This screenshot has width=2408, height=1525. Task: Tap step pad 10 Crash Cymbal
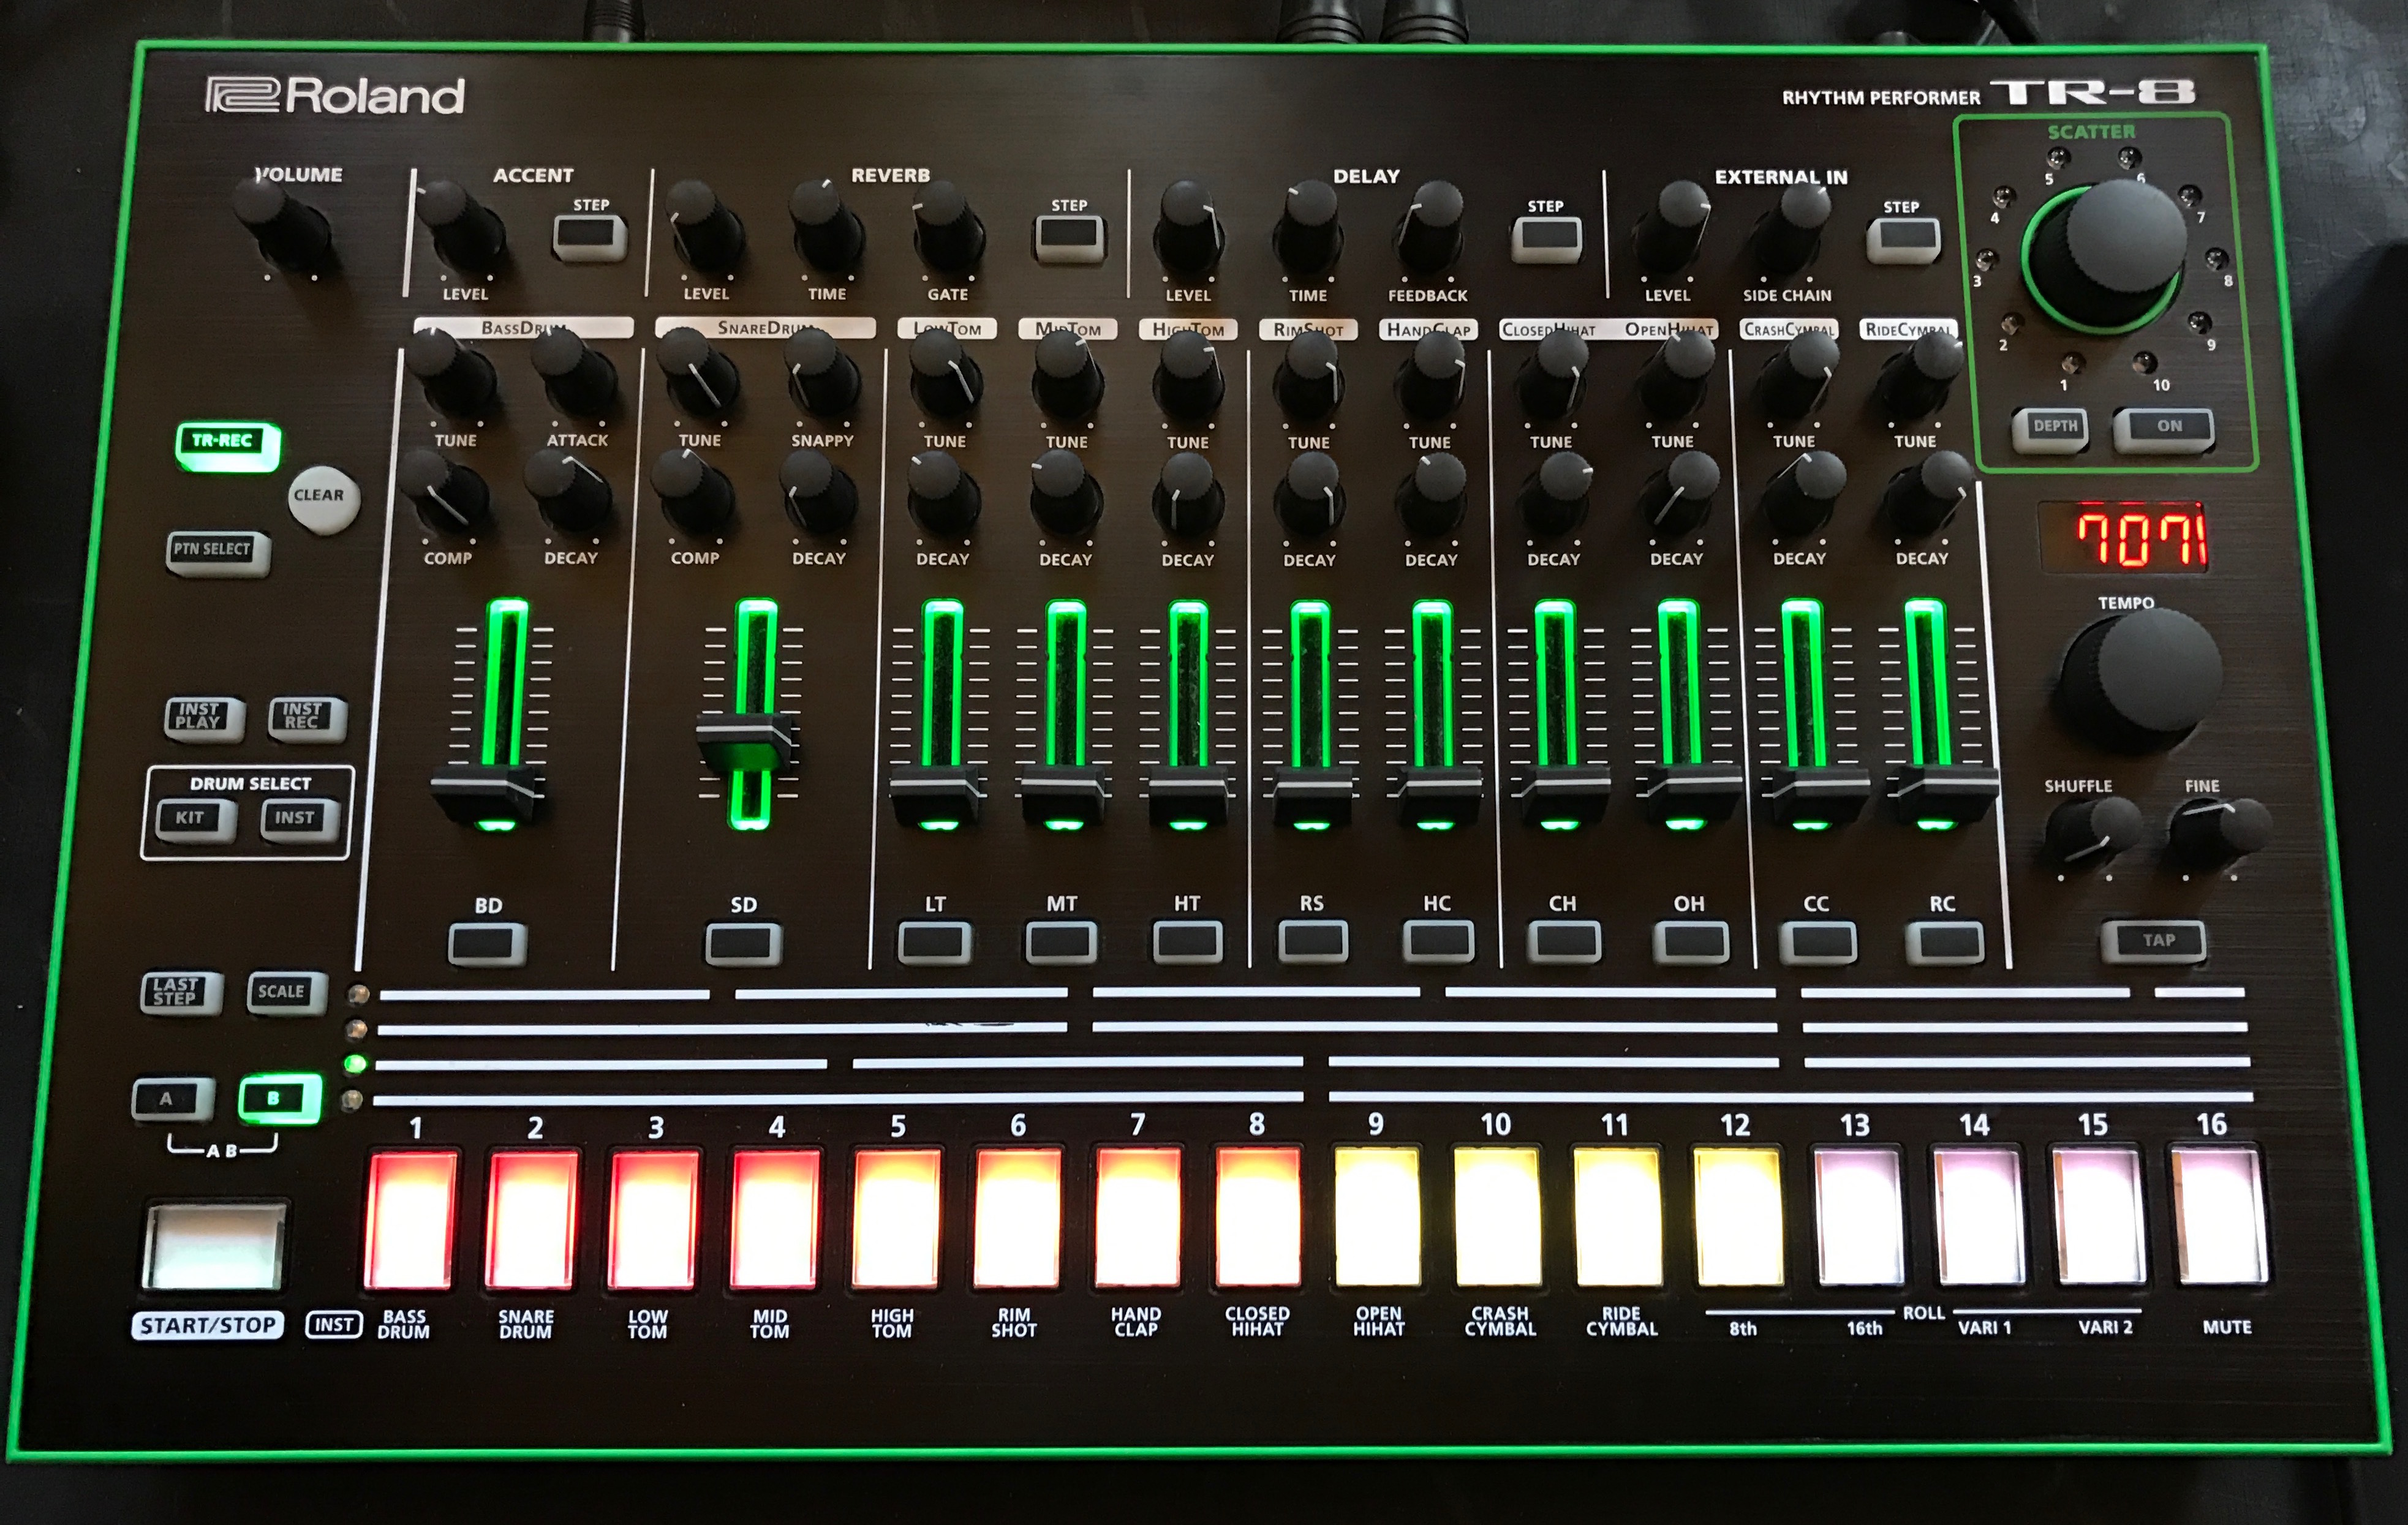(1497, 1218)
